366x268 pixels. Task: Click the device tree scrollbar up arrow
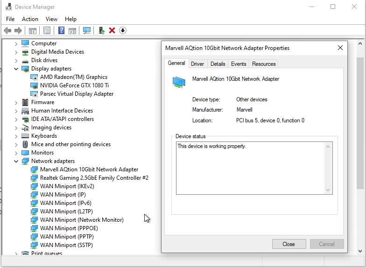(360, 44)
